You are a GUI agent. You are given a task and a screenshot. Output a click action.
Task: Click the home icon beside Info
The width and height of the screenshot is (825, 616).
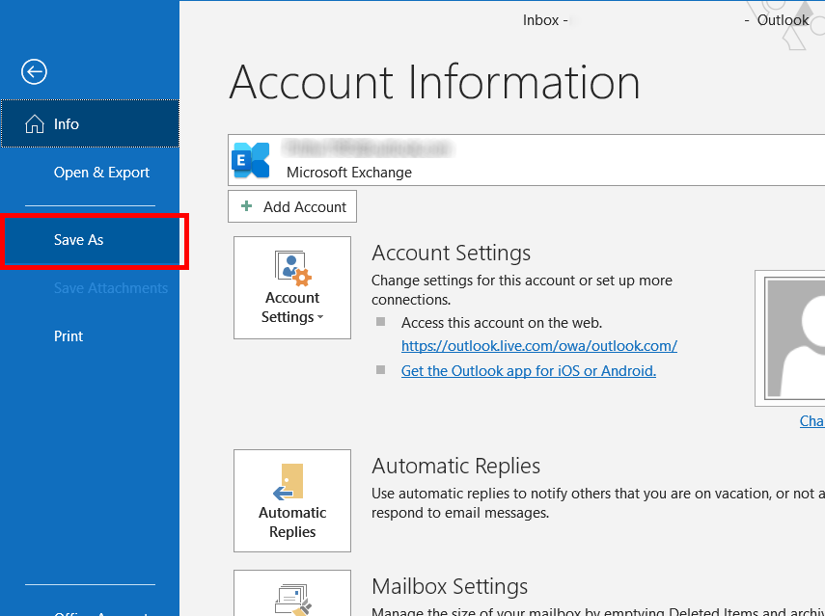(x=34, y=124)
